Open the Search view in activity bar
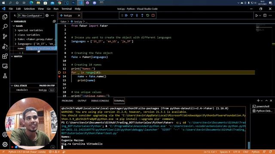The image size is (275, 154). click(x=5, y=27)
